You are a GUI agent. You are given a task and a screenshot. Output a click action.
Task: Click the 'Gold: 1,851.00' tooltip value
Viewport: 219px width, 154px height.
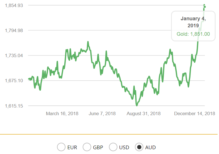193,34
